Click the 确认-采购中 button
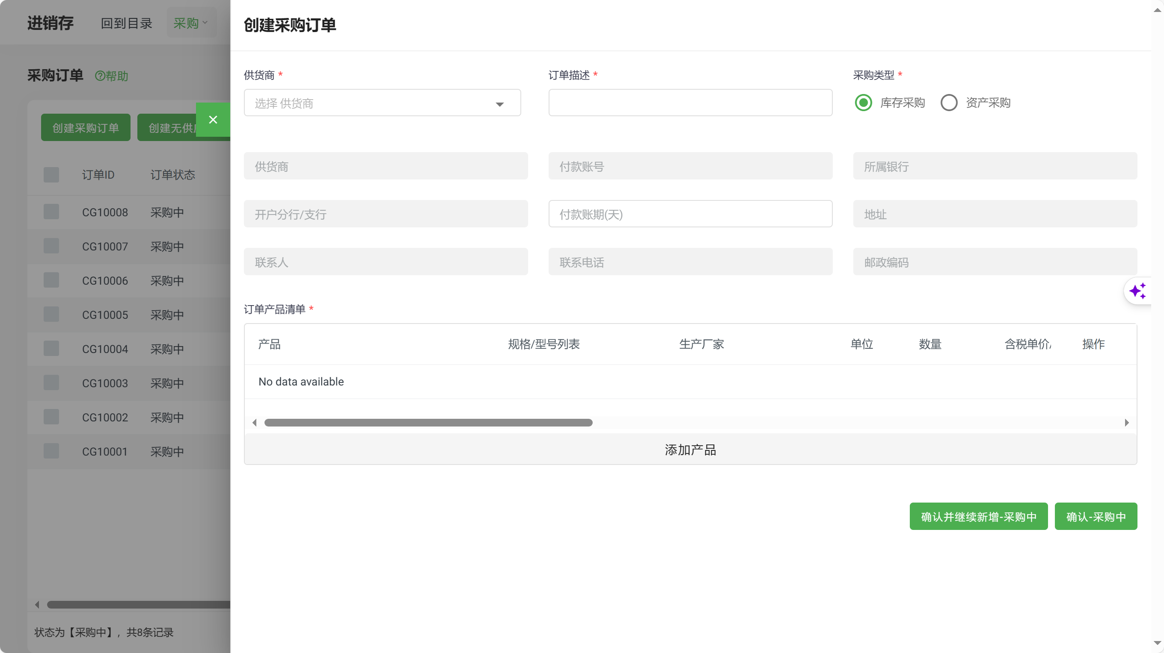 click(x=1096, y=516)
